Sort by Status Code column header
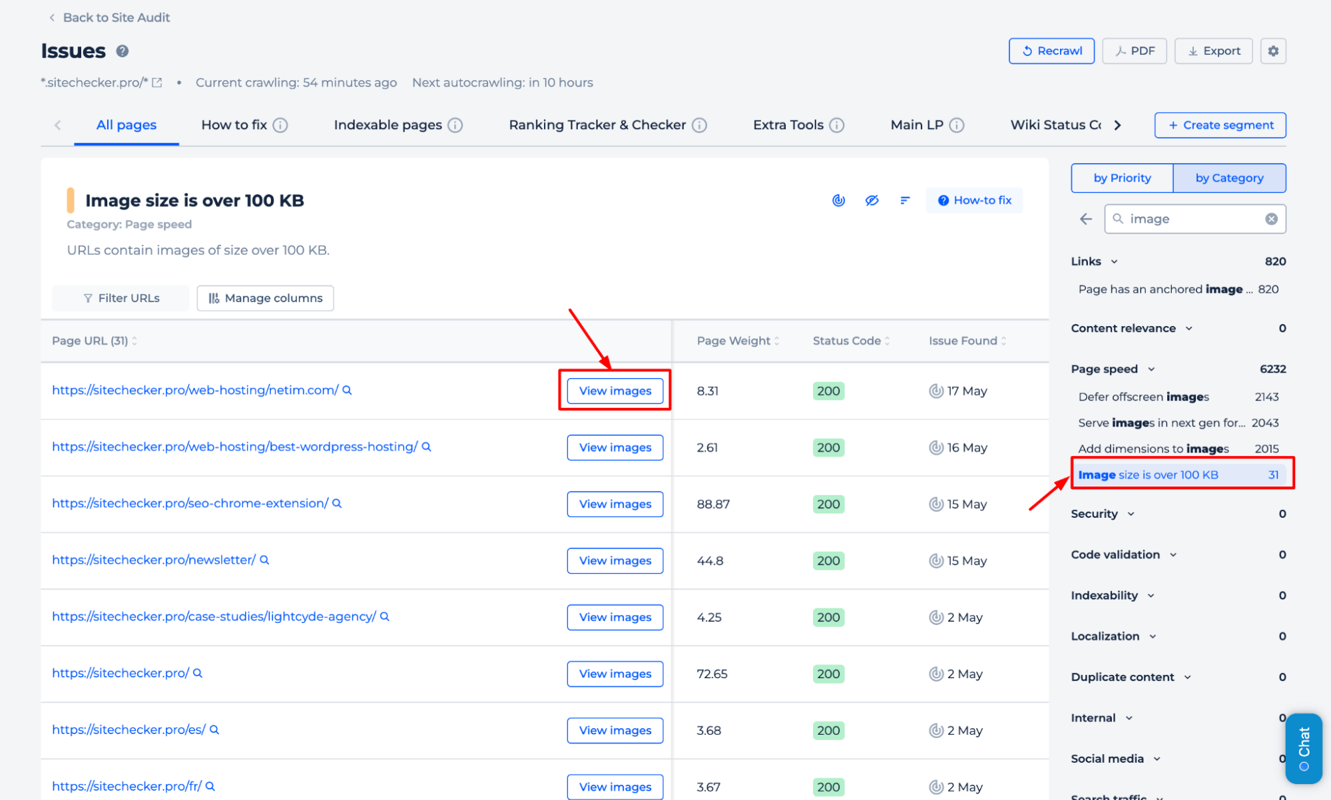 [851, 341]
